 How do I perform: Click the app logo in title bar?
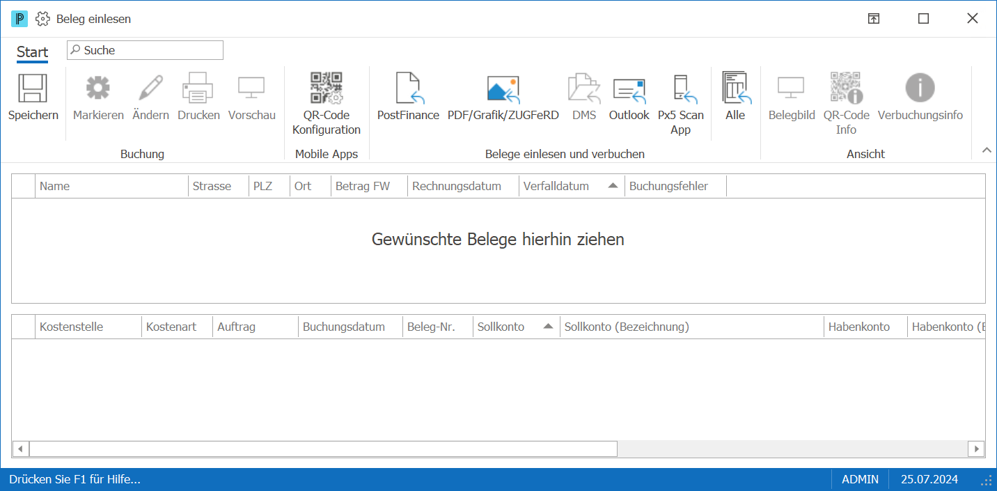click(x=19, y=19)
